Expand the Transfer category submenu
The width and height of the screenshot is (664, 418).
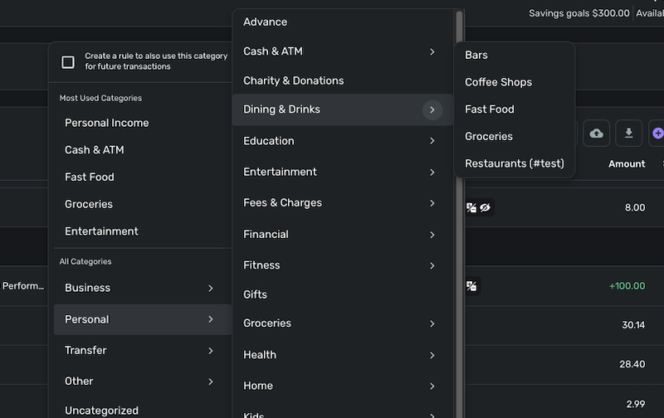click(x=211, y=350)
